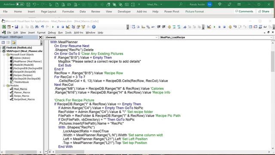The width and height of the screenshot is (275, 155).
Task: Open the Power Pivot ribbon tab
Action: click(x=172, y=12)
